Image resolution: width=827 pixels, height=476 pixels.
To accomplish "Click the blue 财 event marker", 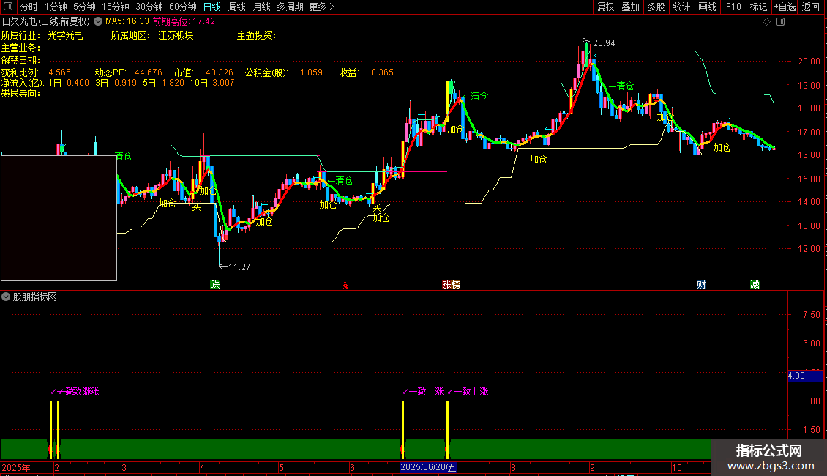I will point(701,285).
